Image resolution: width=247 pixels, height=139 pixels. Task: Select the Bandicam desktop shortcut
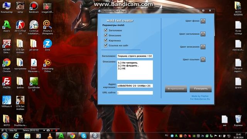coord(34,7)
